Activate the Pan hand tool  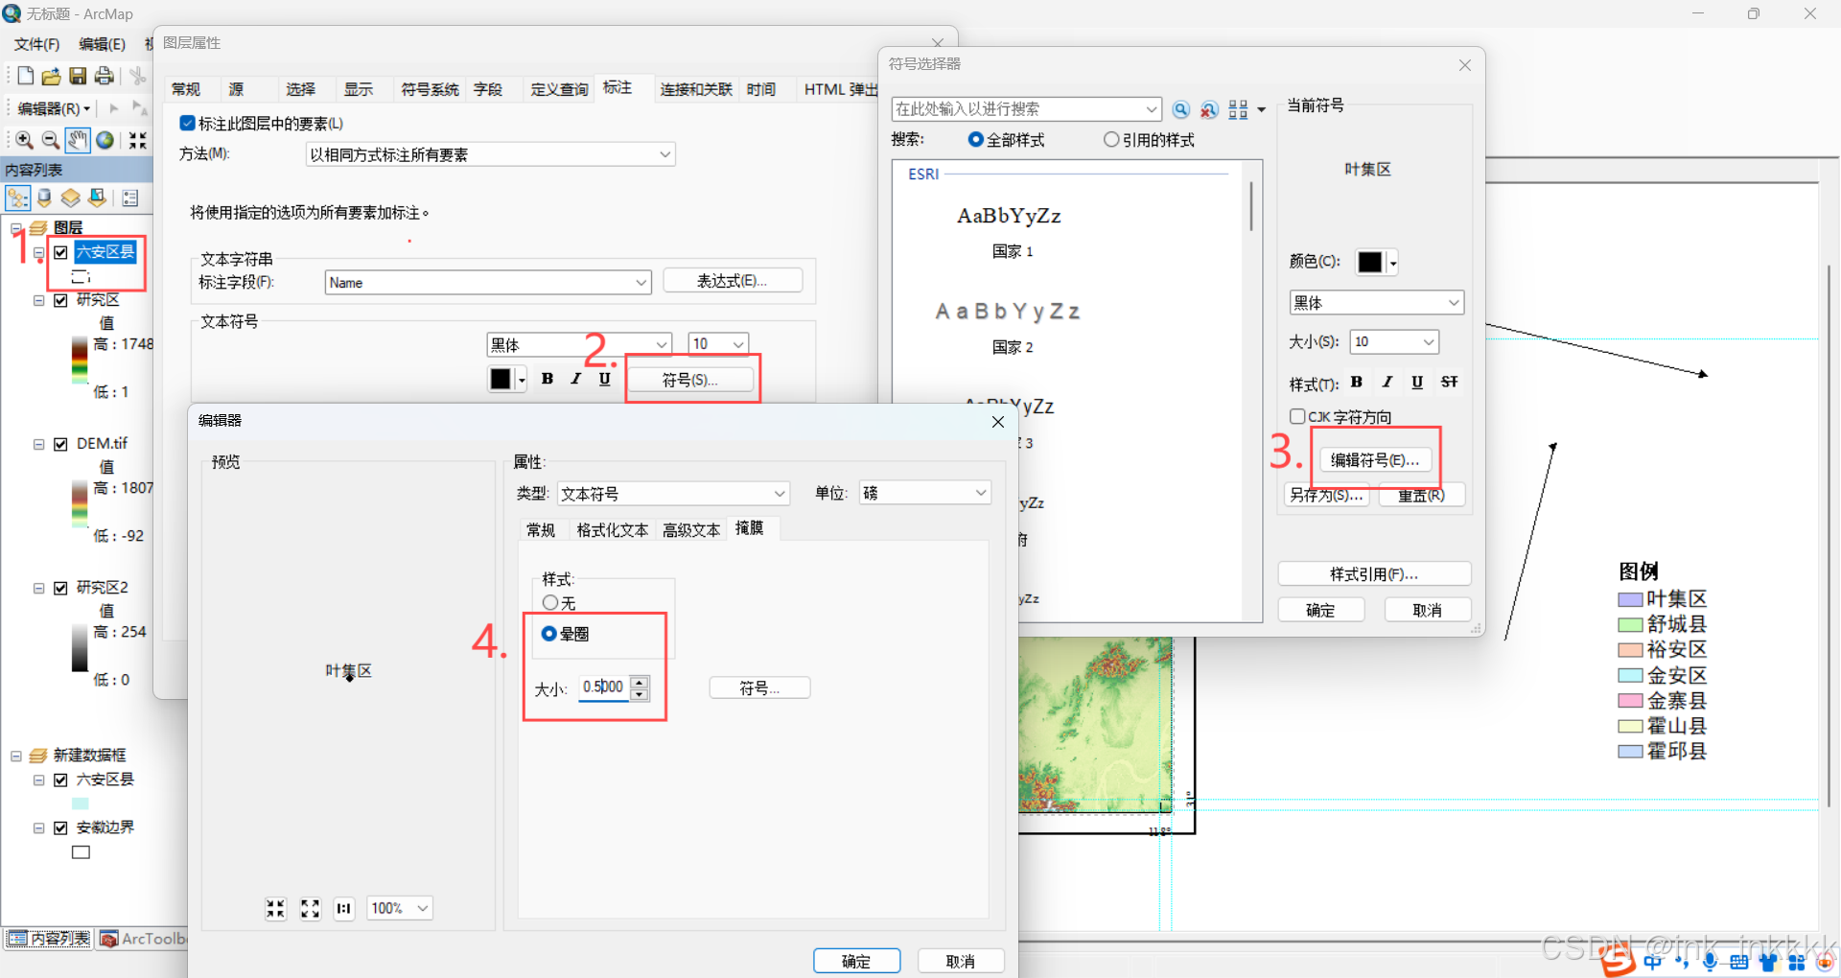(x=78, y=140)
